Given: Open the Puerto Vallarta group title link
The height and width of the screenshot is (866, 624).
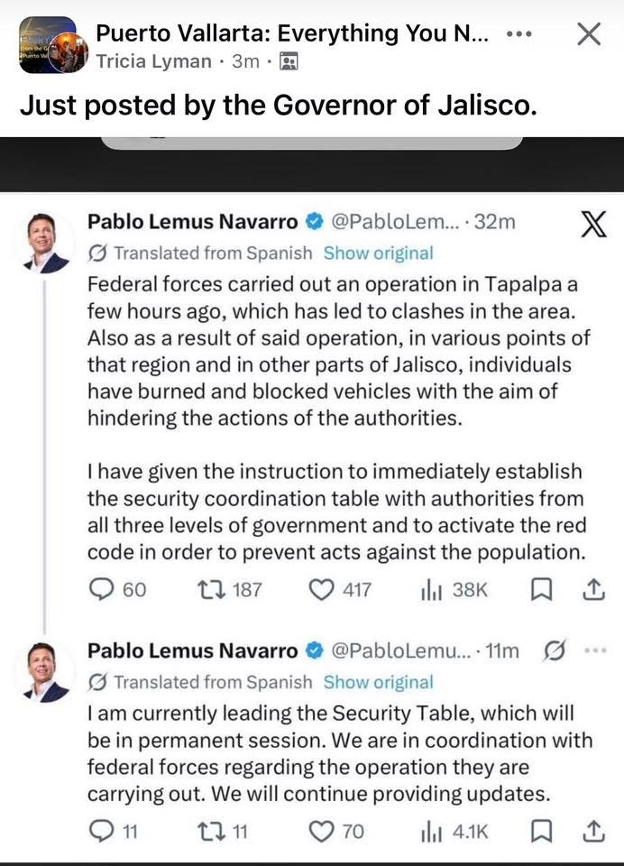Looking at the screenshot, I should tap(292, 33).
